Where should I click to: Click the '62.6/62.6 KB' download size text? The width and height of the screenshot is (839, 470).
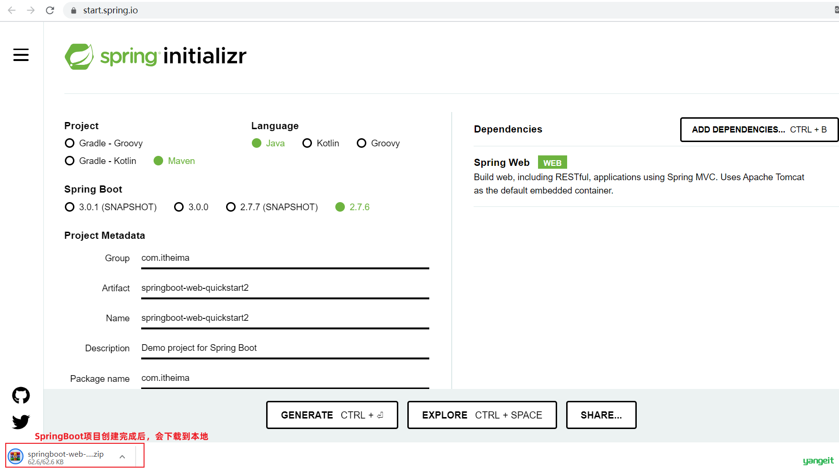(46, 462)
